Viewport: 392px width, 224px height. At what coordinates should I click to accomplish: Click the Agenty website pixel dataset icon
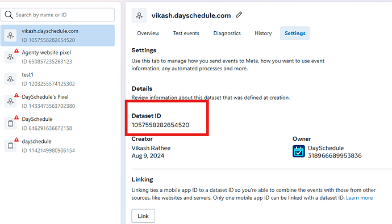pos(10,57)
